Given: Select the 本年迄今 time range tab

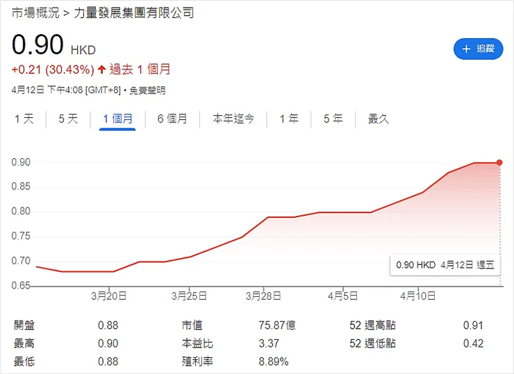Looking at the screenshot, I should coord(233,119).
